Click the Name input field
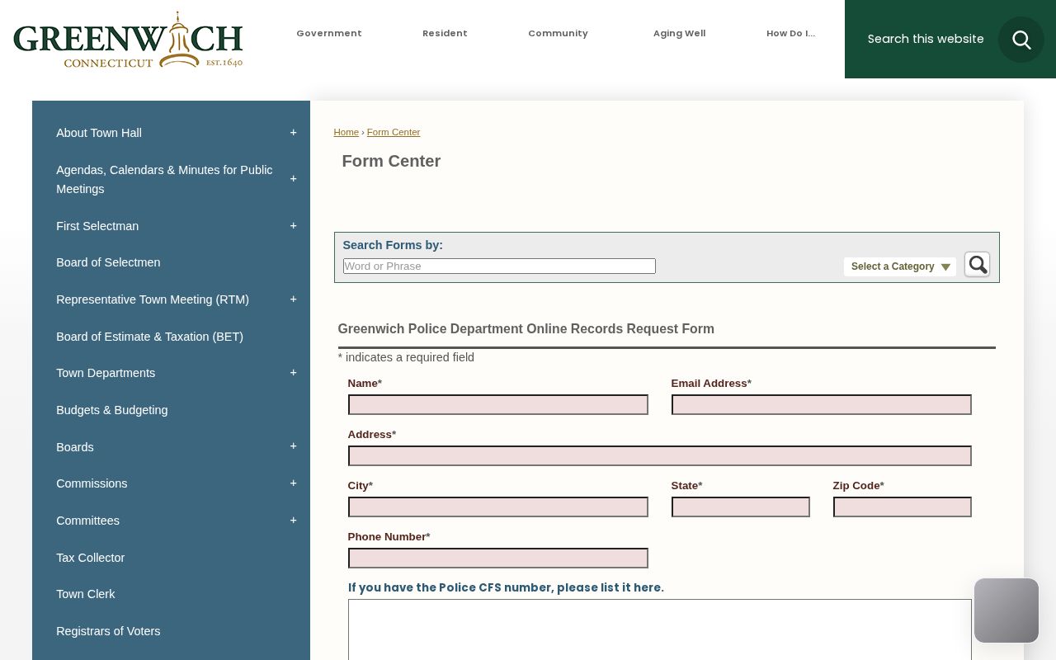Screen dimensions: 1056x660 497,404
